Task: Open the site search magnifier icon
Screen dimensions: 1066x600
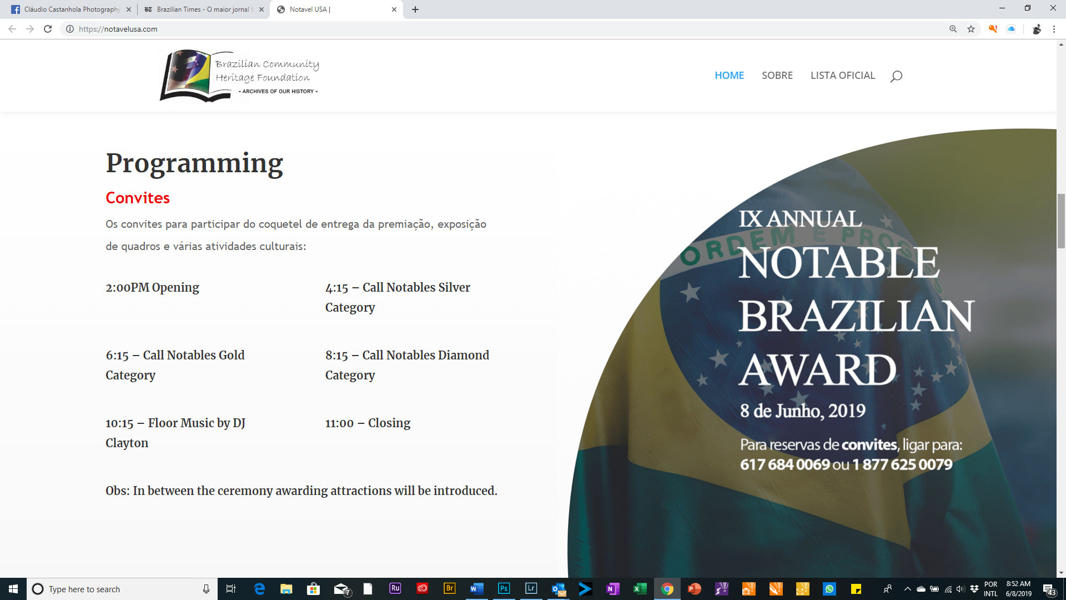Action: (896, 76)
